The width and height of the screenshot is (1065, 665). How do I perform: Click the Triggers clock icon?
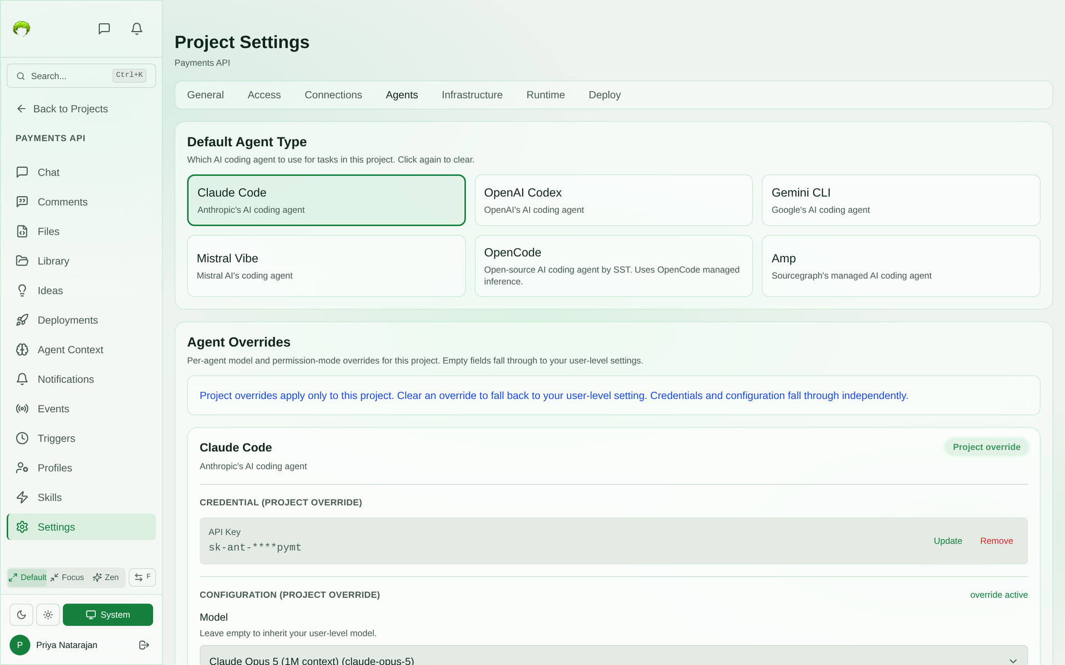pos(22,438)
